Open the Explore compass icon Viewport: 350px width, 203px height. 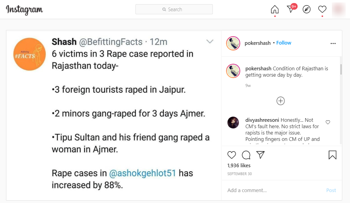tap(307, 9)
